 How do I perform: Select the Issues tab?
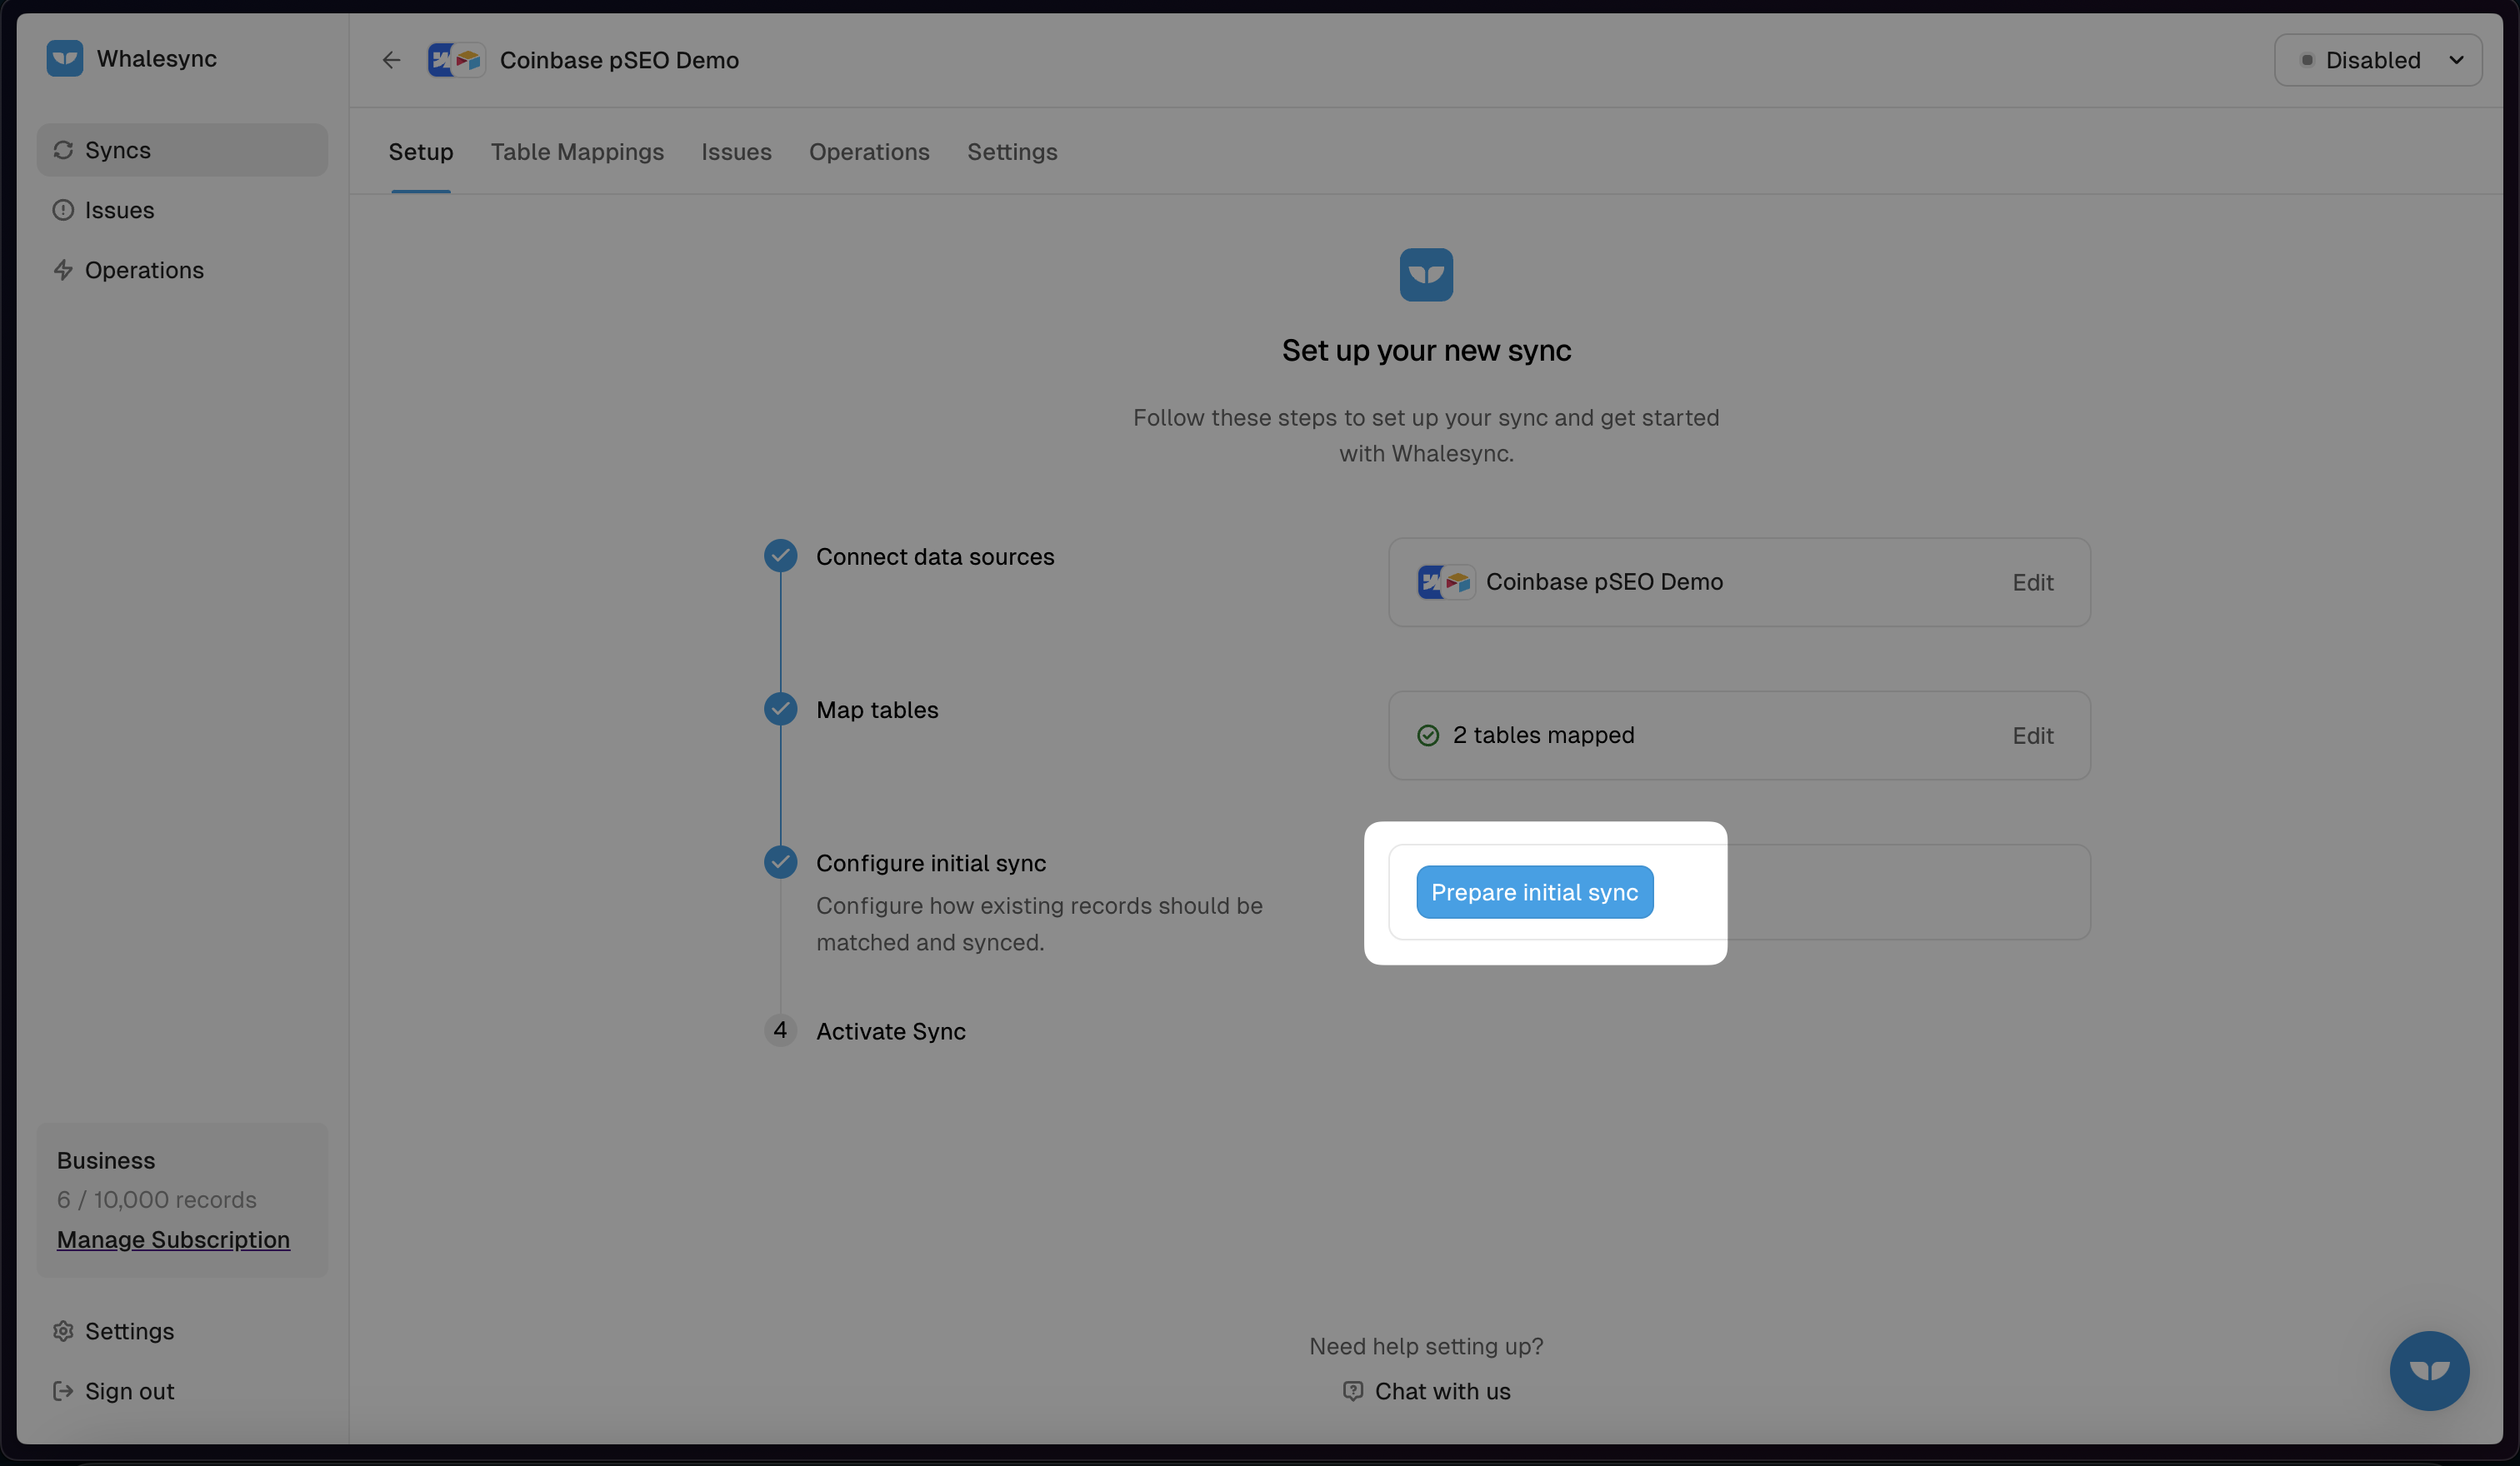[737, 150]
